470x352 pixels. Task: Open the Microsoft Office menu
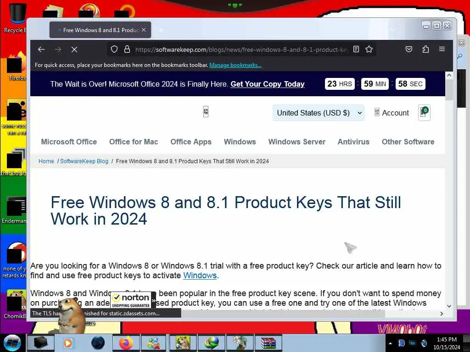point(69,142)
